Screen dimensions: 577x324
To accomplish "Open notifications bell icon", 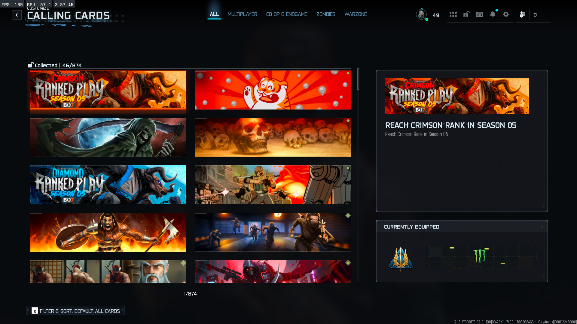I will [x=493, y=14].
